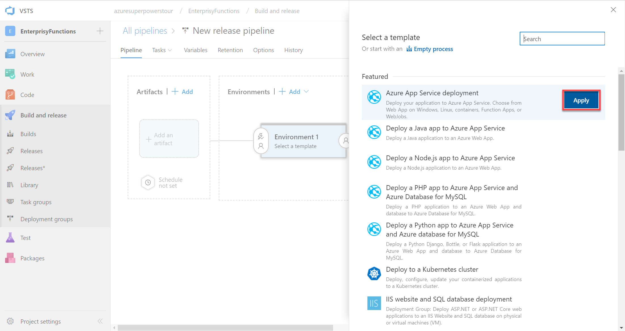Switch to the Pipeline tab
Image resolution: width=625 pixels, height=331 pixels.
pos(131,50)
